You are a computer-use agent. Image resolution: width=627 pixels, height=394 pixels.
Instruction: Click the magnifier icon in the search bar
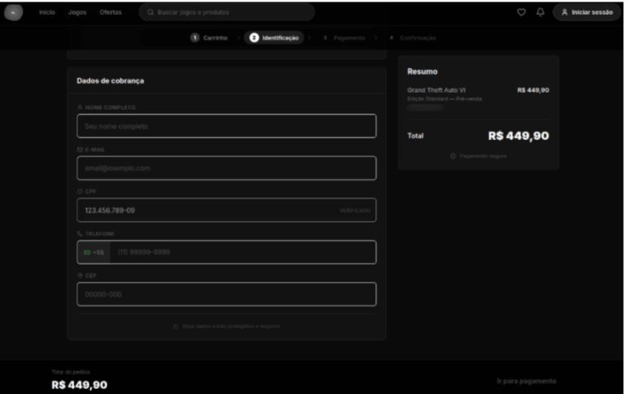point(151,13)
